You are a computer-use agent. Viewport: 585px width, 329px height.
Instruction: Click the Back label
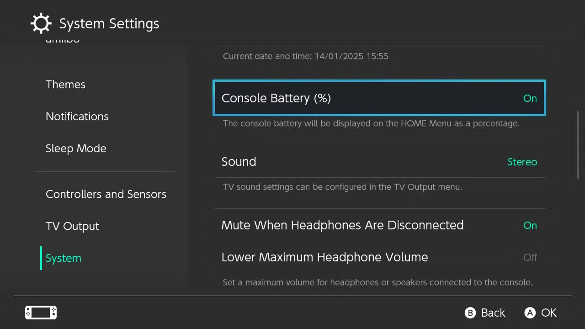(x=493, y=313)
